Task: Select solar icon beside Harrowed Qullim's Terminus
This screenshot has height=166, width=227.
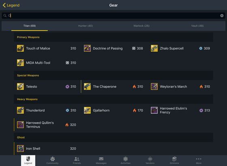Action: [x=67, y=125]
